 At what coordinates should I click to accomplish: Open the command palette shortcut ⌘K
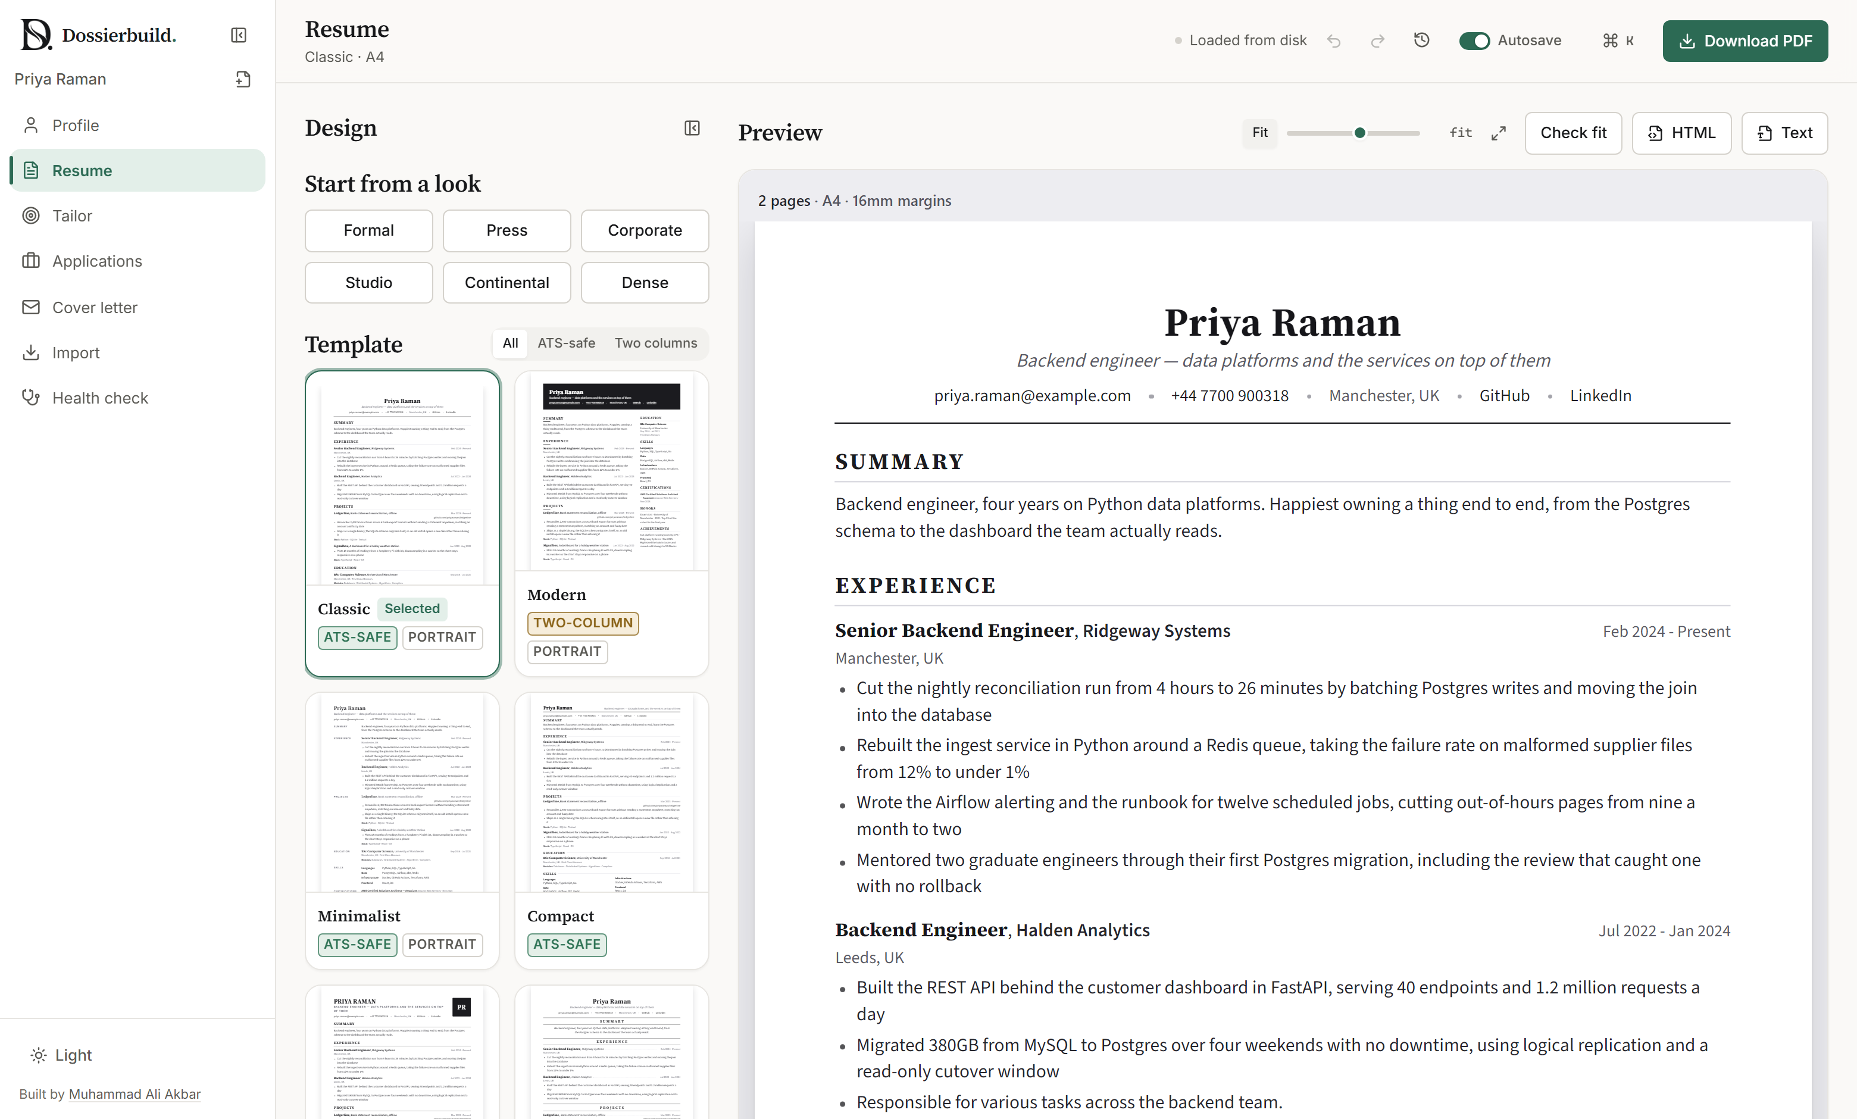[x=1618, y=40]
